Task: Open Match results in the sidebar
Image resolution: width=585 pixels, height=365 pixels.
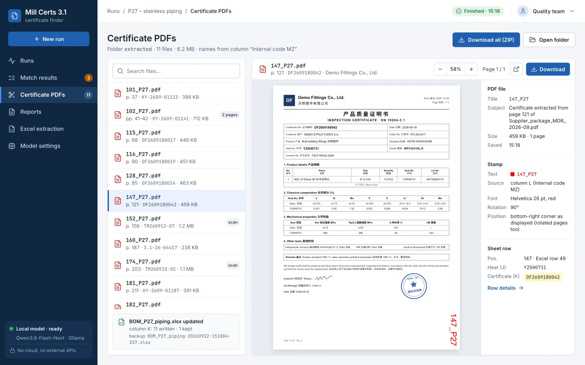Action: click(49, 78)
